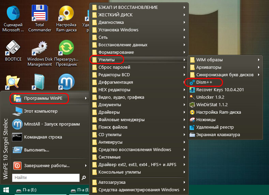Launch MInstAll - Запуск программ
The height and width of the screenshot is (195, 269).
click(x=50, y=124)
